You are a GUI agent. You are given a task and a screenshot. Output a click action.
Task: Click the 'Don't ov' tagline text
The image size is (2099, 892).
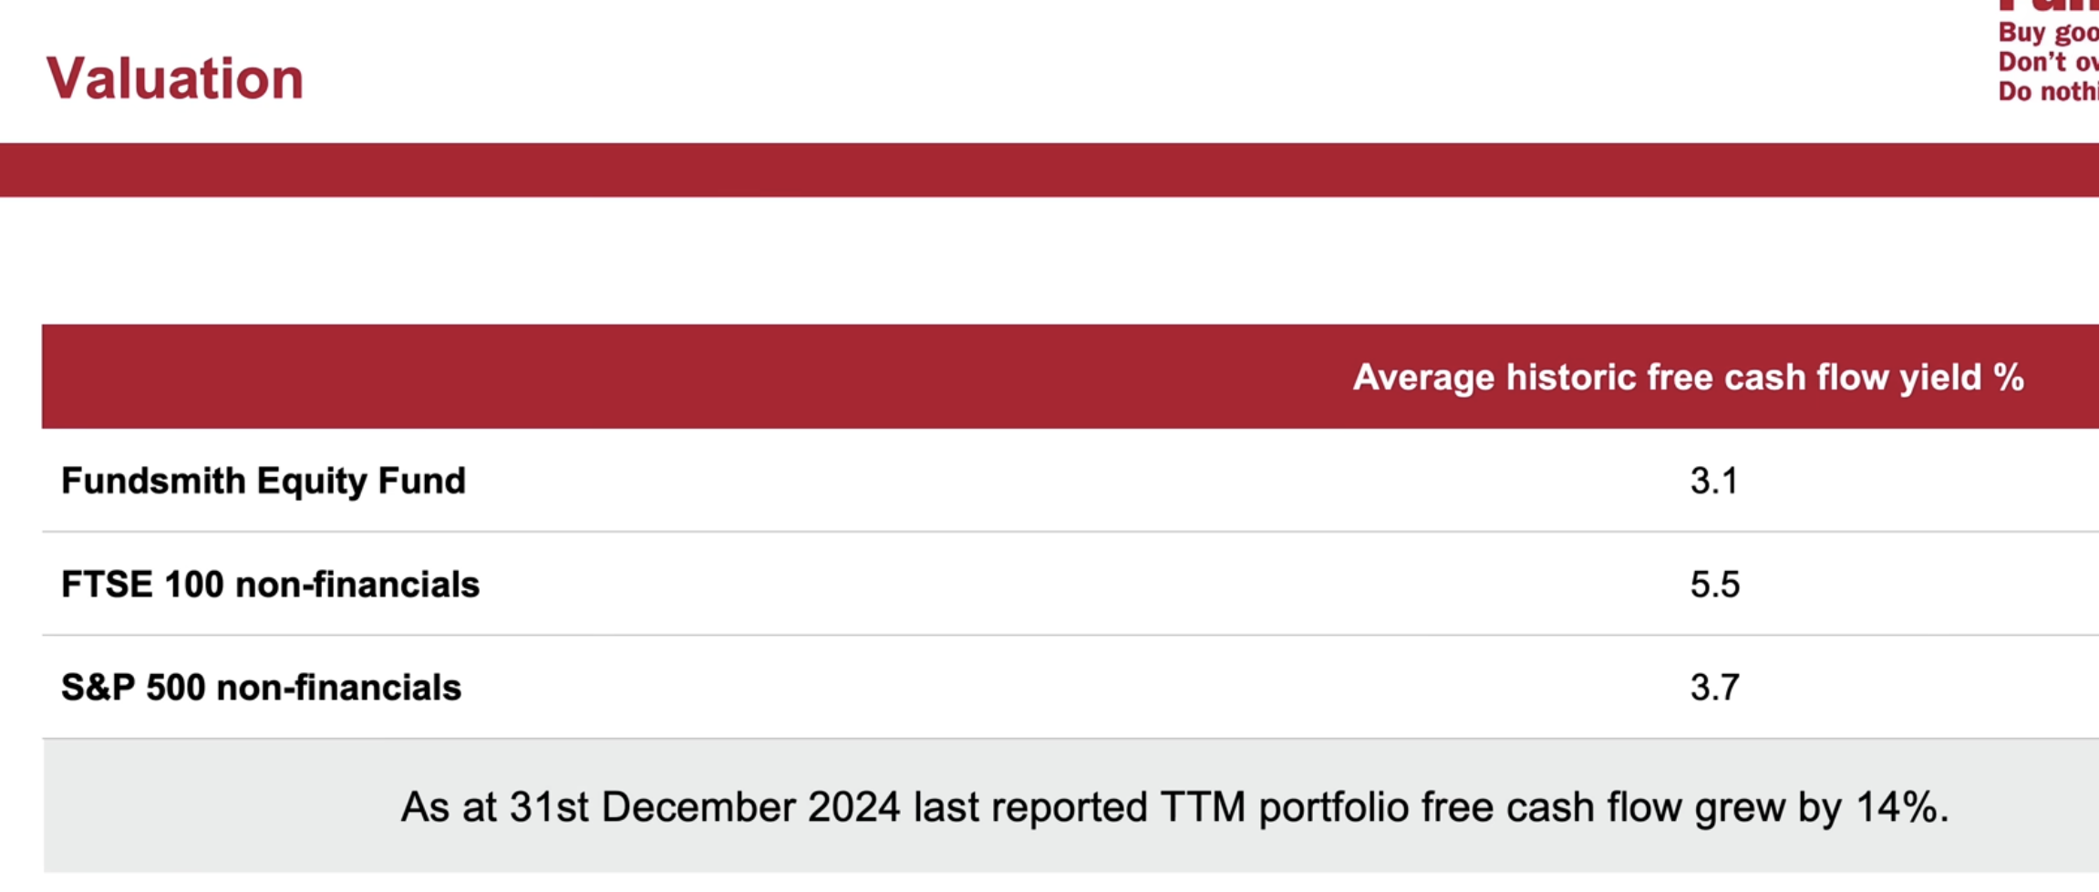[2047, 62]
